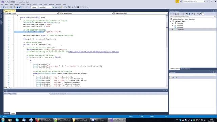The width and height of the screenshot is (217, 122).
Task: Open the Debug configuration dropdown
Action: click(35, 7)
